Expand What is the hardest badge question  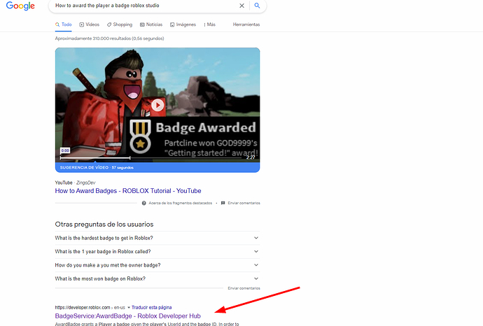157,238
